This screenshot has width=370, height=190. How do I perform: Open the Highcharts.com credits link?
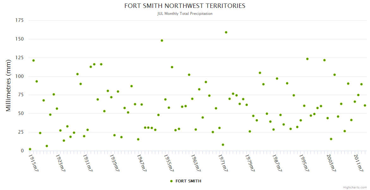point(355,187)
